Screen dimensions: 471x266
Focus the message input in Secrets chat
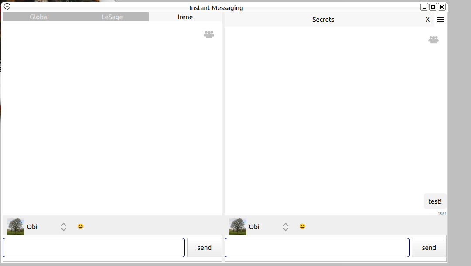(317, 248)
